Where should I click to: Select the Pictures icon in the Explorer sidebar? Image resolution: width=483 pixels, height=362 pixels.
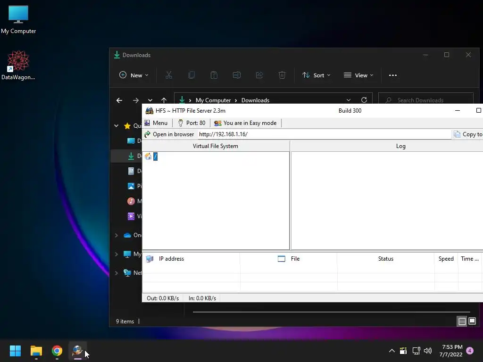tap(131, 186)
